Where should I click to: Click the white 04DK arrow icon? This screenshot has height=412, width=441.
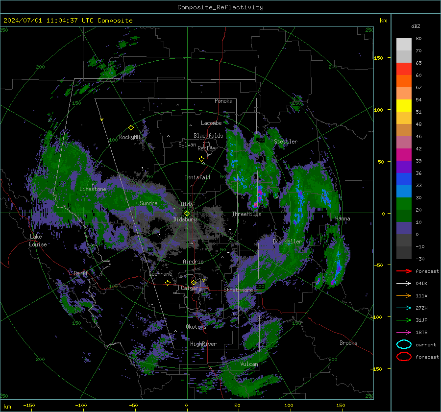pyautogui.click(x=404, y=284)
